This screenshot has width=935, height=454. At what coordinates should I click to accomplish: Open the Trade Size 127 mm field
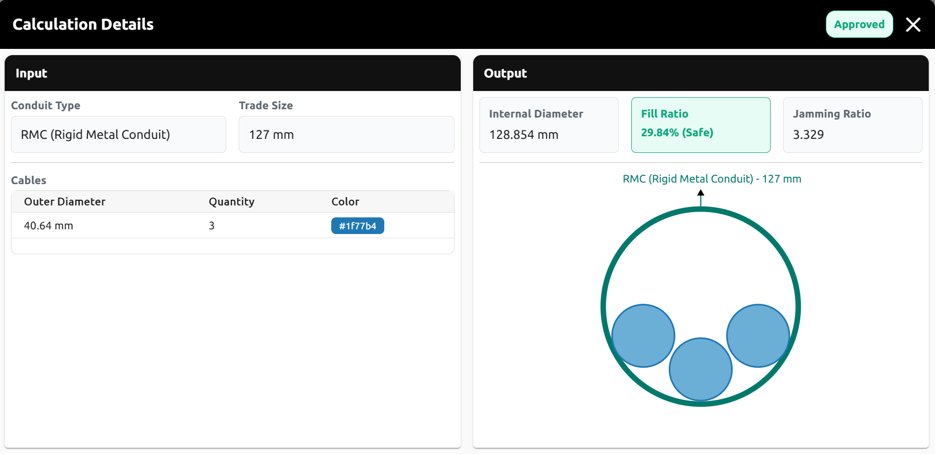pos(346,135)
